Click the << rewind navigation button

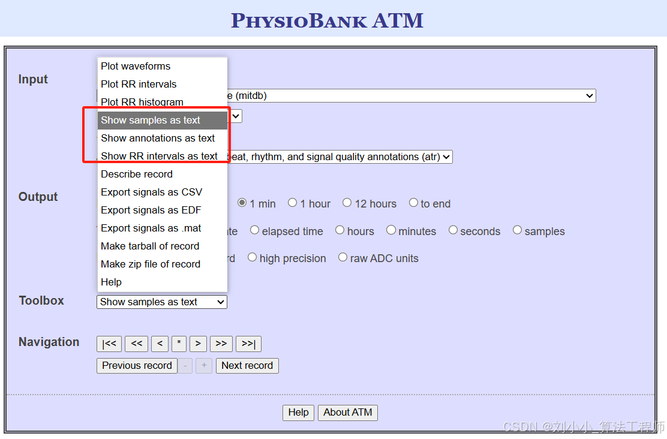tap(137, 344)
